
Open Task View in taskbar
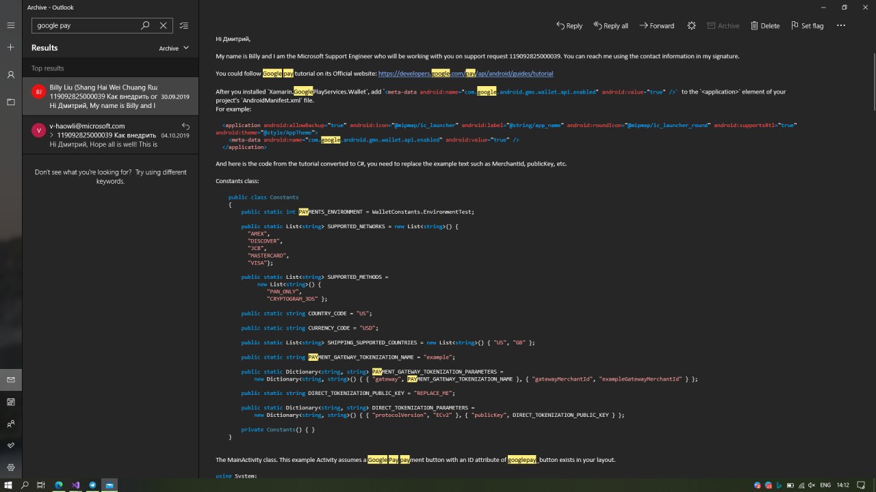[41, 485]
